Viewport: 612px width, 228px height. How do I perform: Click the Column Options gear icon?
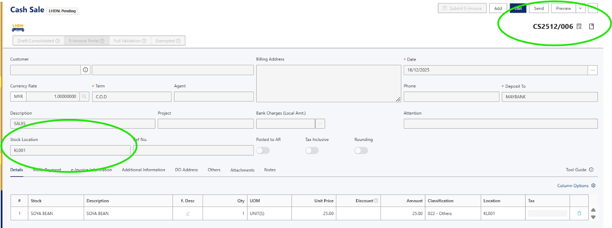coord(593,186)
